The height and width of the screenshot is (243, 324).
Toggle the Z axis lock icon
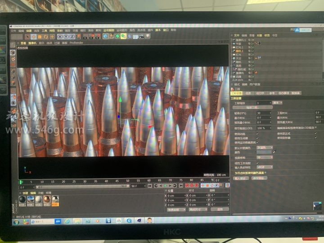(x=72, y=36)
